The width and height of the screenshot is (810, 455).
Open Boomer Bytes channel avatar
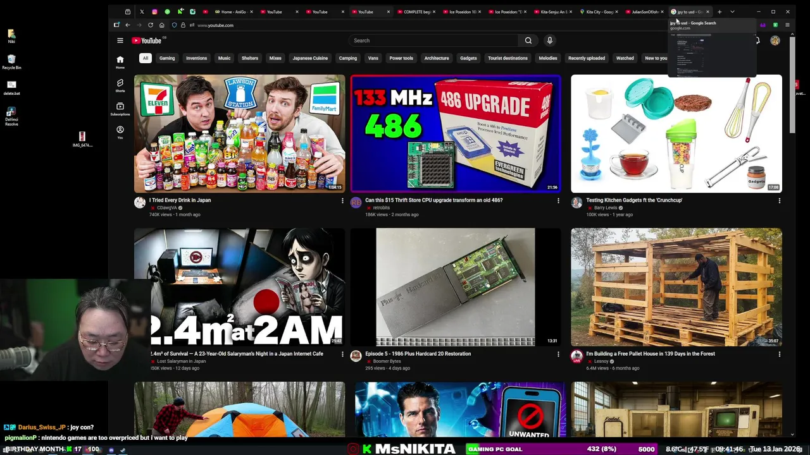356,356
